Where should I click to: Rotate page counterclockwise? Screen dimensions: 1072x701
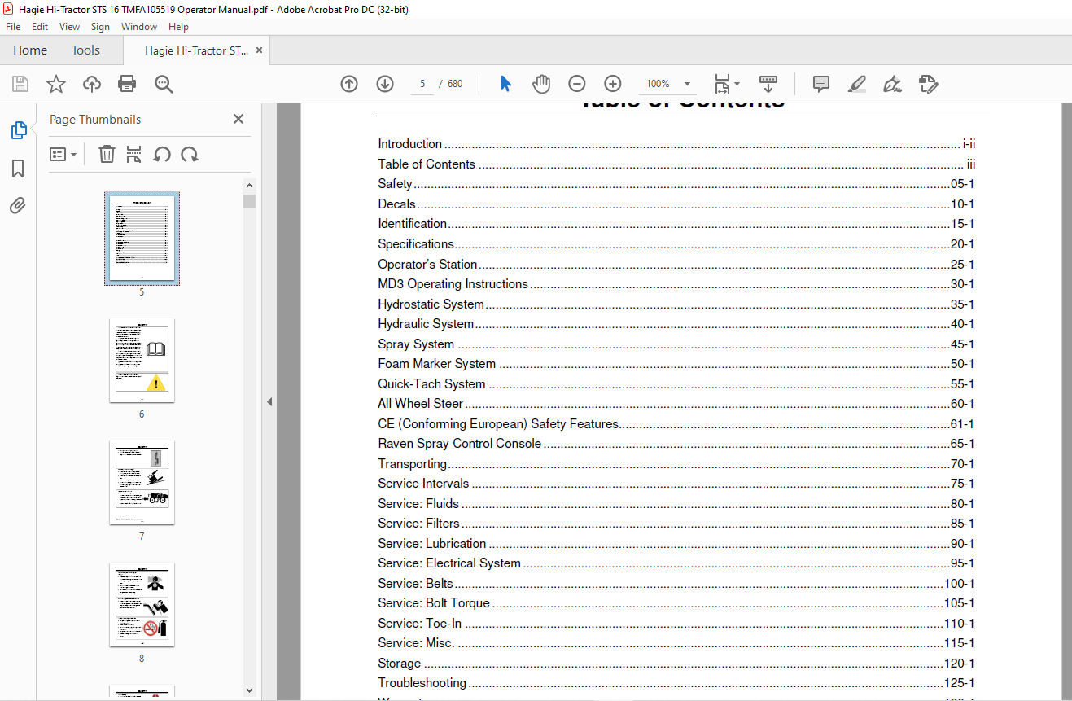tap(162, 154)
